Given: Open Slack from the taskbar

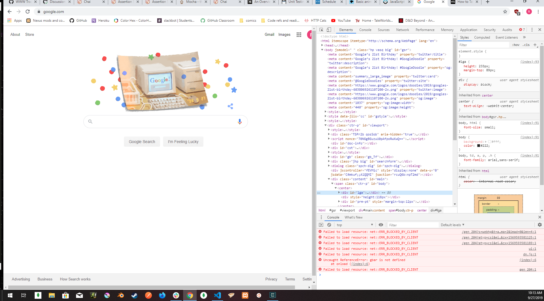Looking at the screenshot, I should point(176,295).
